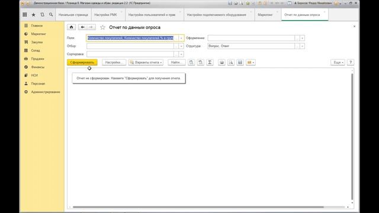Viewport: 379px width, 213px height.
Task: Click the Закупки label in sidebar
Action: [x=37, y=42]
